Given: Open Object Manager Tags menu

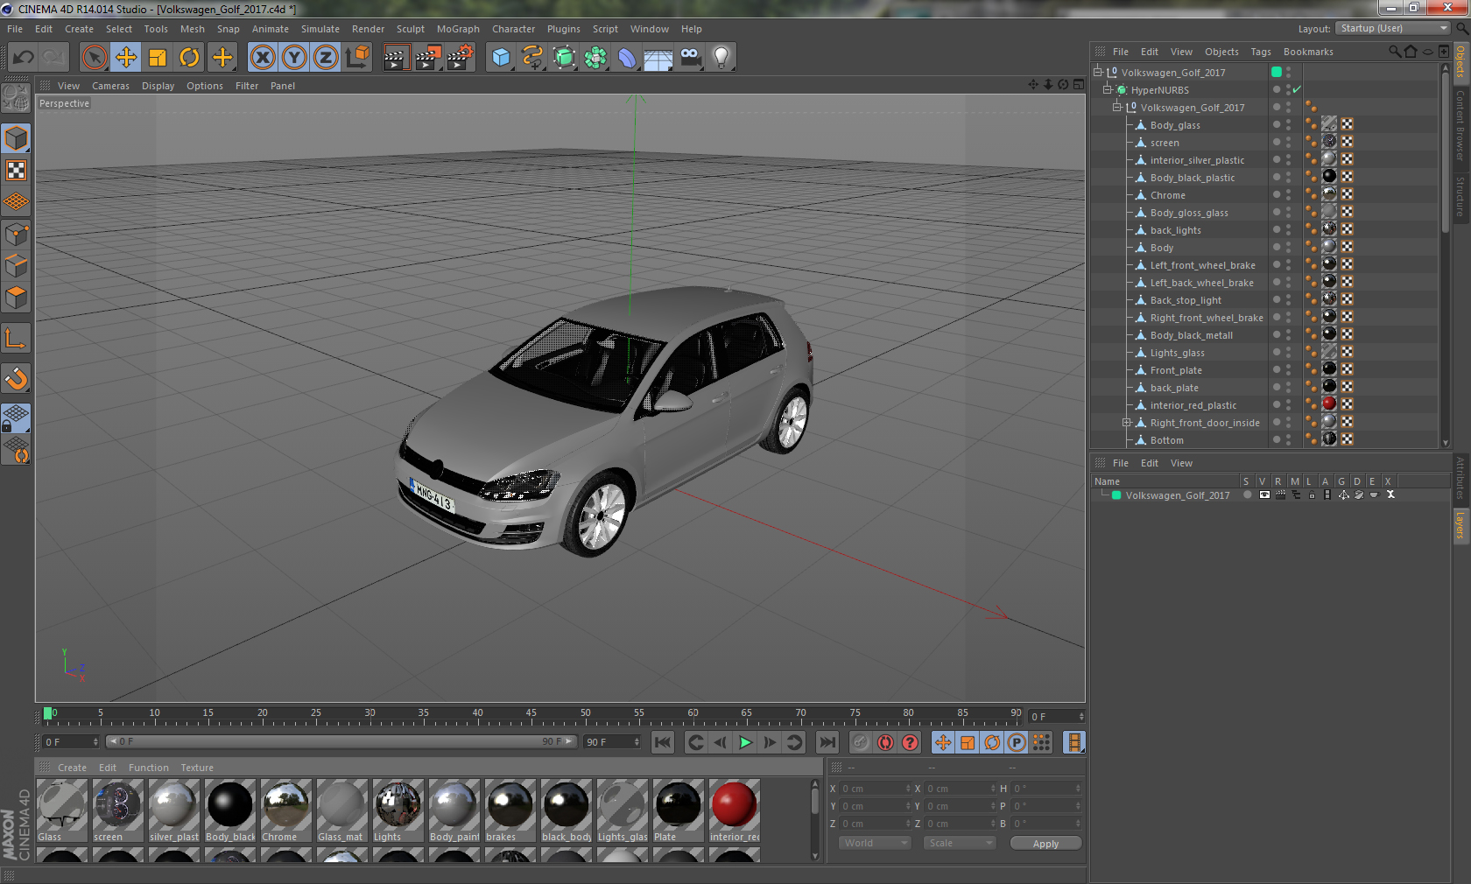Looking at the screenshot, I should 1260,52.
